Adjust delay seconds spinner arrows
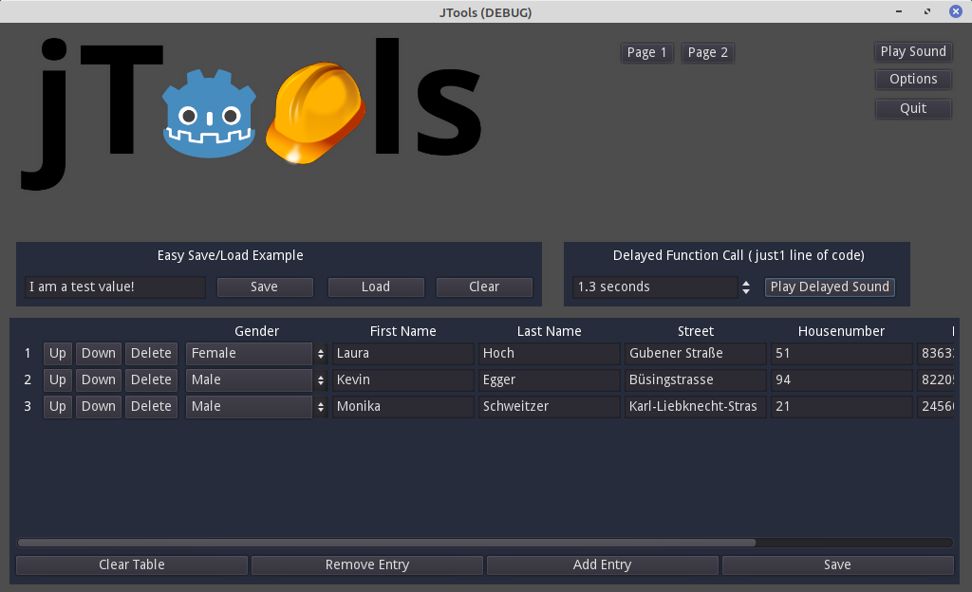This screenshot has height=592, width=972. (746, 287)
